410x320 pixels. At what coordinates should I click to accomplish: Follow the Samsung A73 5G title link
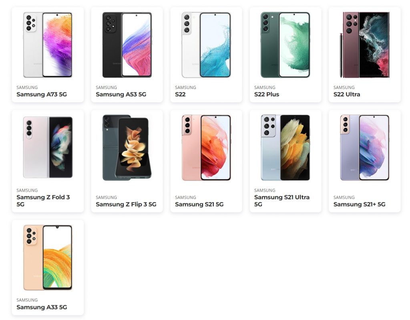pos(42,94)
